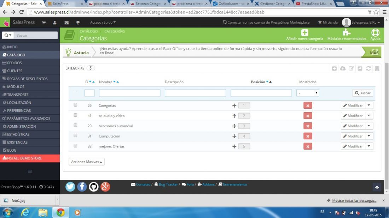Collapse sidebar using the hamburger icon

click(x=30, y=171)
